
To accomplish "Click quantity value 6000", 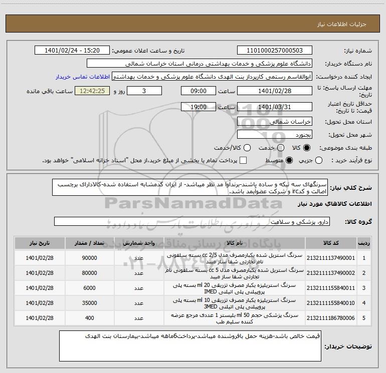I will point(89,288).
